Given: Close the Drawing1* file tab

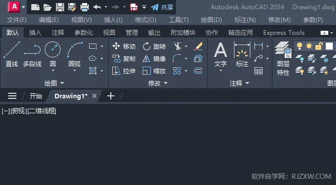Looking at the screenshot, I should (x=94, y=96).
